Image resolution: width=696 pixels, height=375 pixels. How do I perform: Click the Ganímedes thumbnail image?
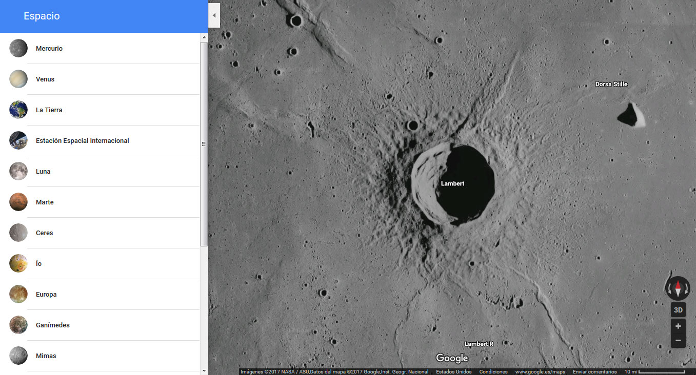tap(18, 325)
